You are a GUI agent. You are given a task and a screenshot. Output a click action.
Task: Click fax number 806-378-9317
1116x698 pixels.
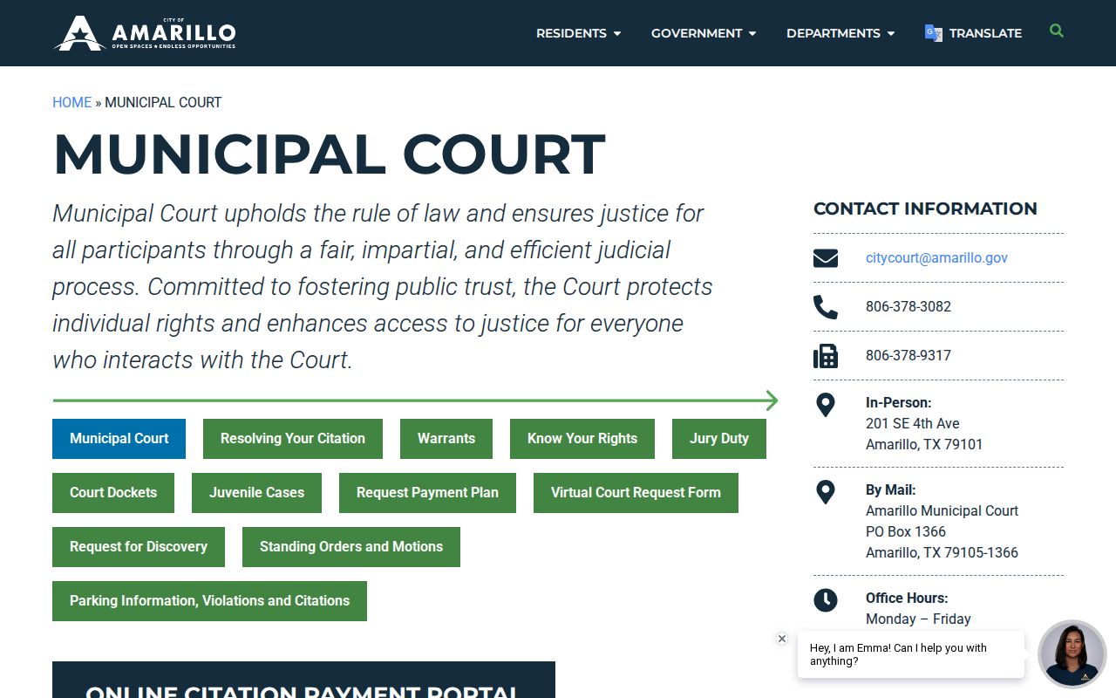(x=908, y=355)
